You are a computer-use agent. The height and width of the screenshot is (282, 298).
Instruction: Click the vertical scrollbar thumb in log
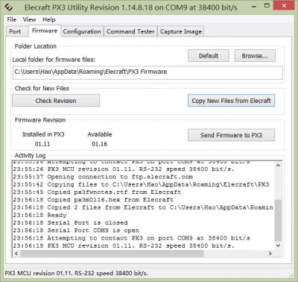point(278,220)
